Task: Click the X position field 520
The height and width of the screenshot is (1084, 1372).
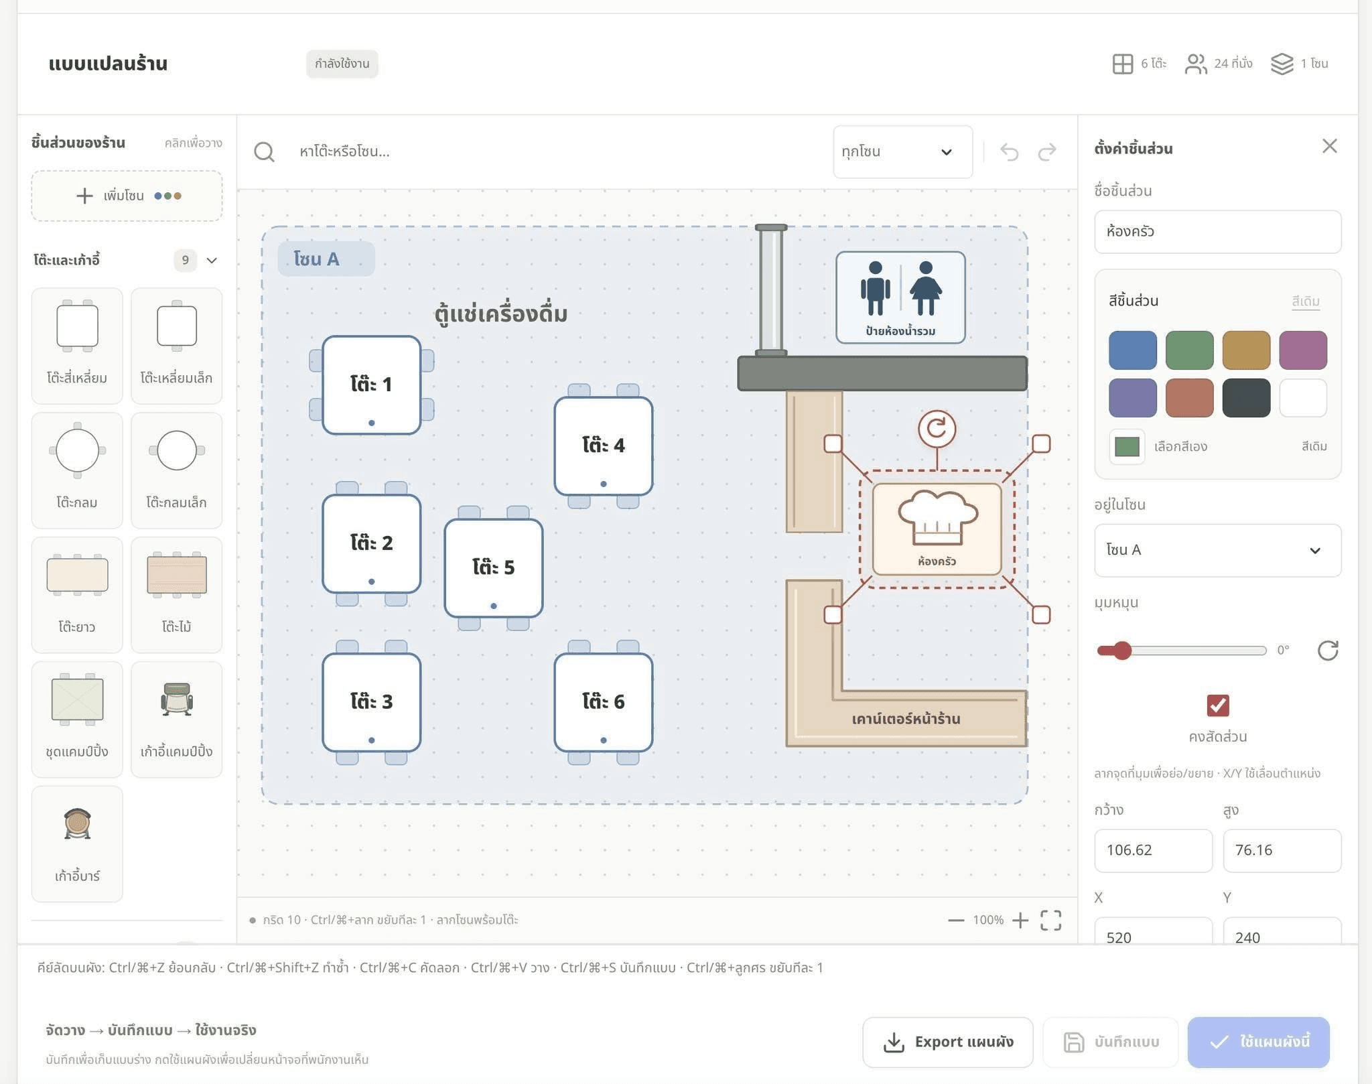Action: pos(1153,931)
